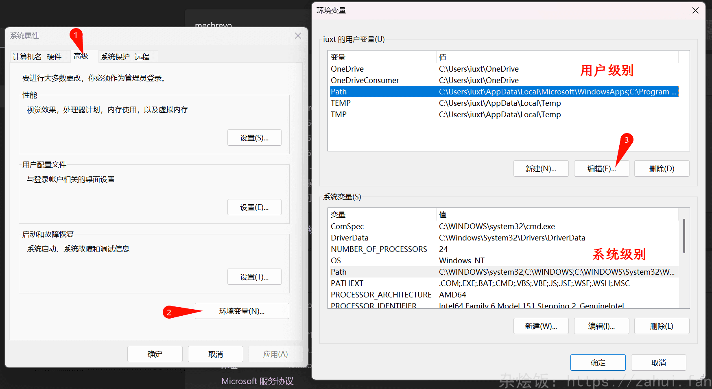Image resolution: width=712 pixels, height=389 pixels.
Task: Click 新建(W) for system variables
Action: pos(541,326)
